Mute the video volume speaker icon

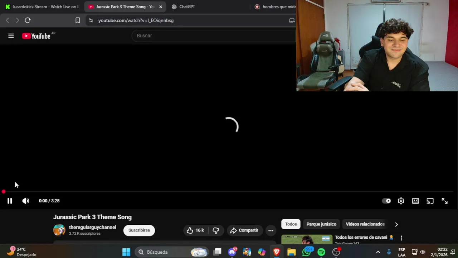point(26,201)
